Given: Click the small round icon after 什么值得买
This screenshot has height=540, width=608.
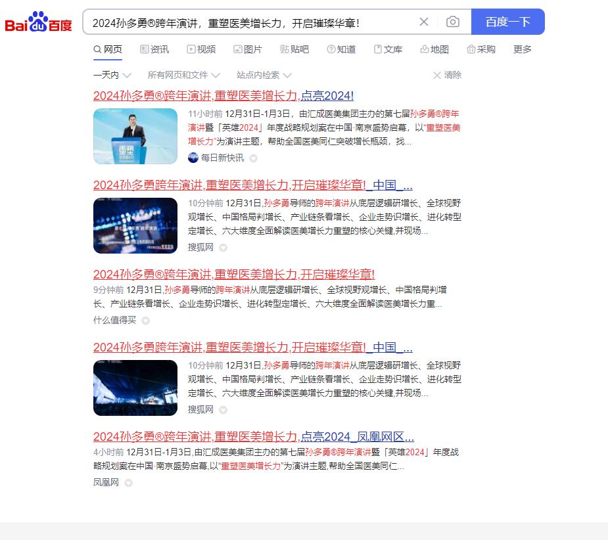Looking at the screenshot, I should pyautogui.click(x=145, y=321).
